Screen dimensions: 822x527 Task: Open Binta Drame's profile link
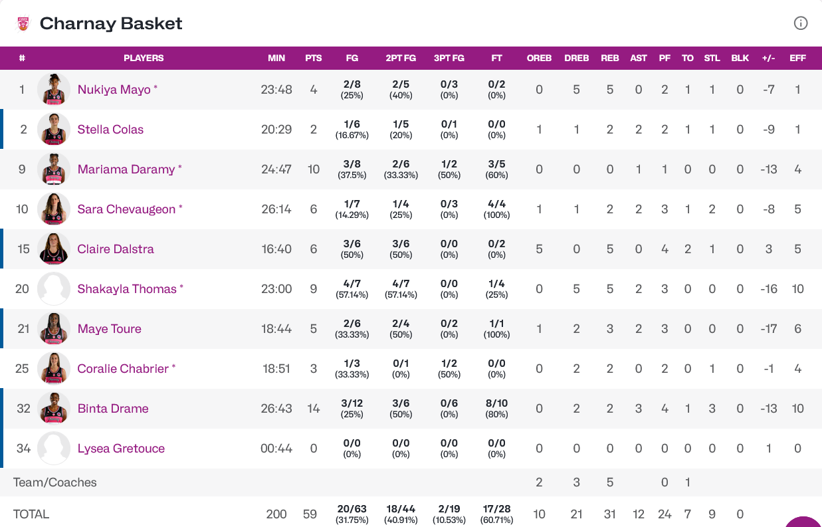(x=112, y=409)
